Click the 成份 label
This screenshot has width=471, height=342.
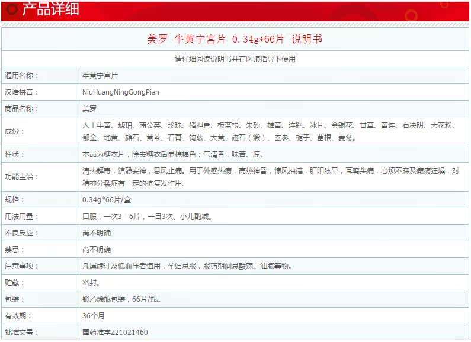click(15, 131)
